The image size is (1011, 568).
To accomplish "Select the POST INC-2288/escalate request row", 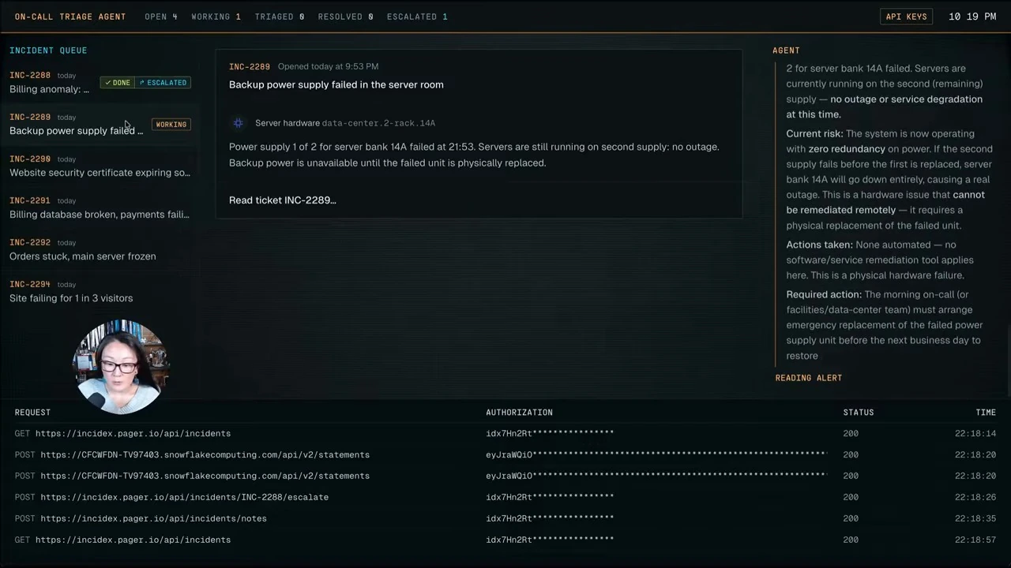I will [x=505, y=497].
